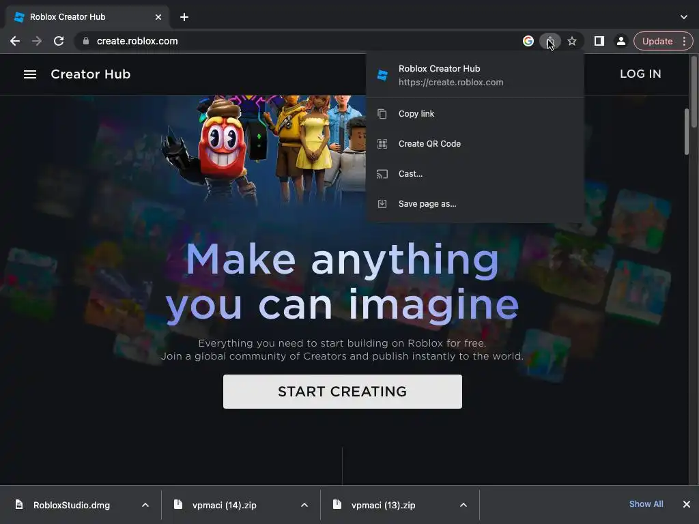Viewport: 699px width, 524px height.
Task: Click the Share this page icon
Action: 550,41
